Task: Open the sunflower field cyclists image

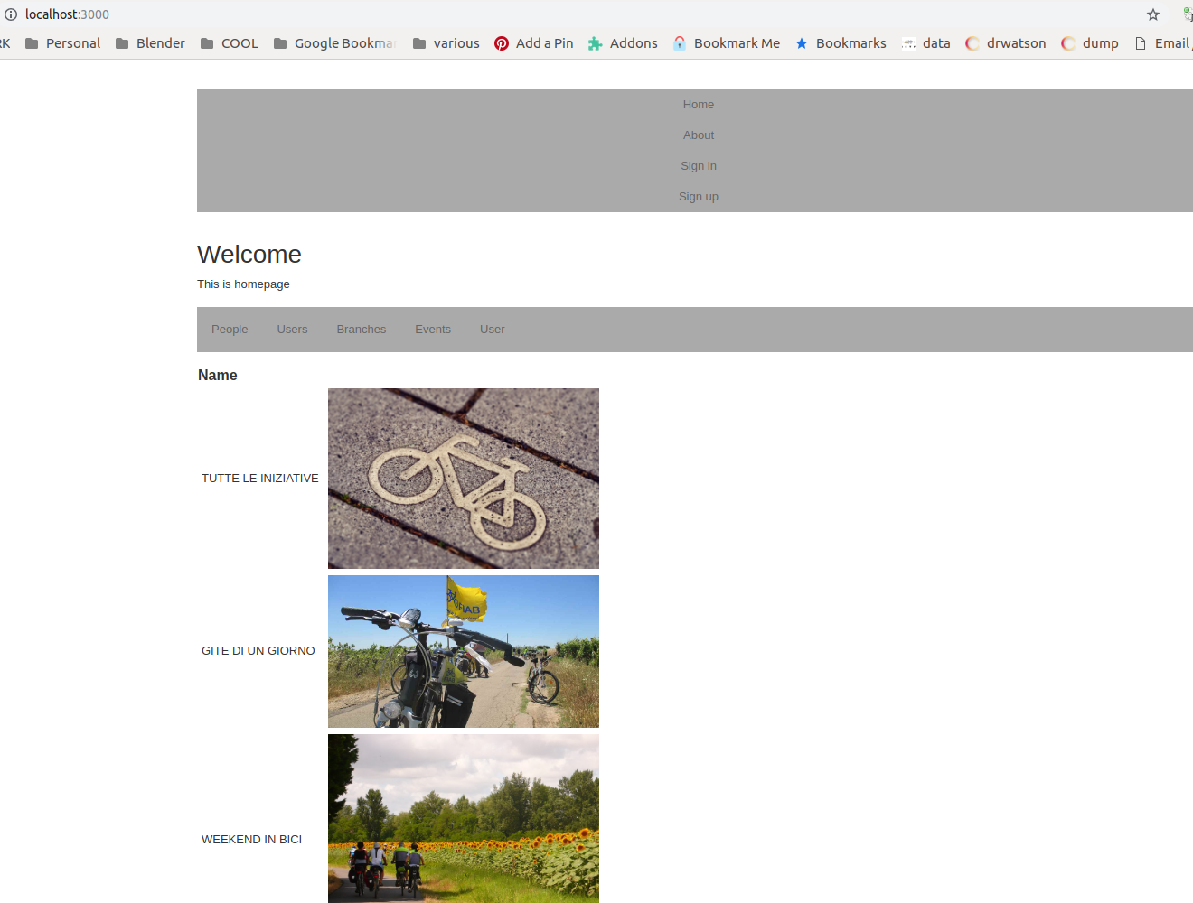Action: [464, 818]
